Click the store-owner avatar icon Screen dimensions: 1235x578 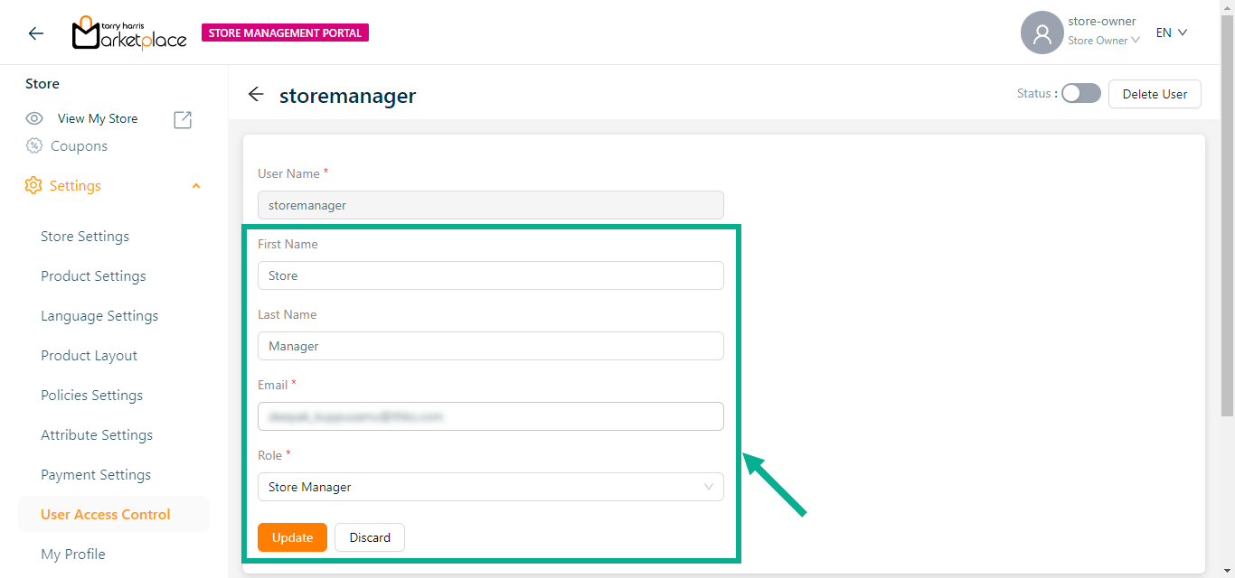pyautogui.click(x=1042, y=33)
